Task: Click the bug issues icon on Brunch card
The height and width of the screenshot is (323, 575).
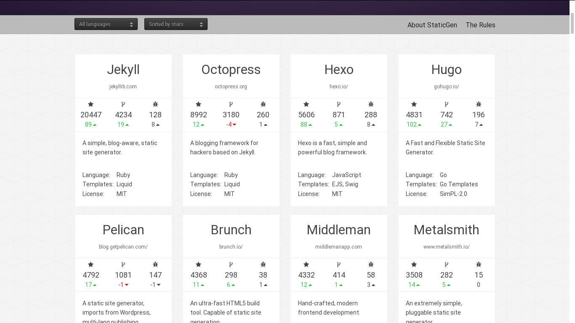Action: [263, 265]
